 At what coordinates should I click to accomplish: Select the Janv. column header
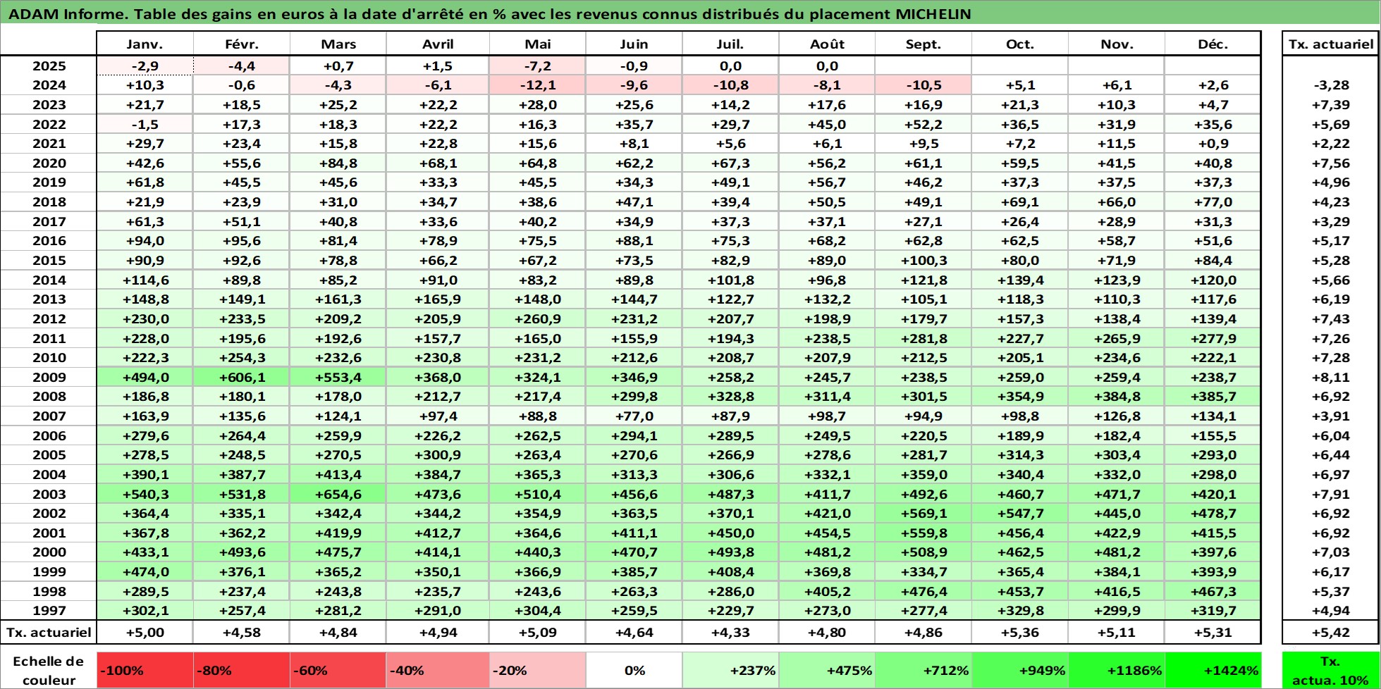coord(145,44)
